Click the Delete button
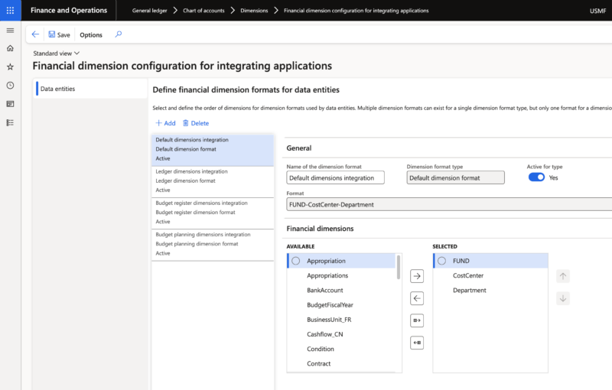Screen dimensions: 612x390 195,123
